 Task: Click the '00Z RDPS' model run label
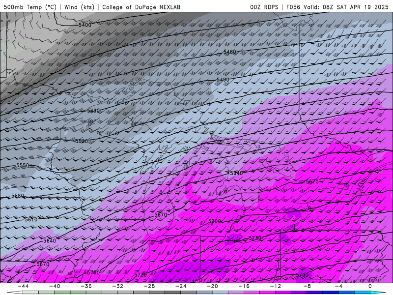coord(264,7)
